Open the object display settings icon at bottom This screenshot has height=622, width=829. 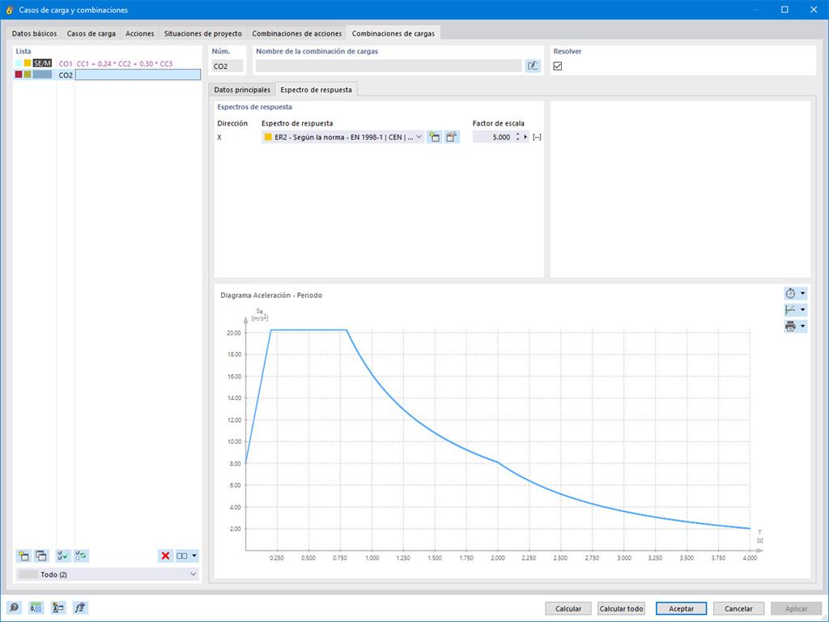pos(57,608)
